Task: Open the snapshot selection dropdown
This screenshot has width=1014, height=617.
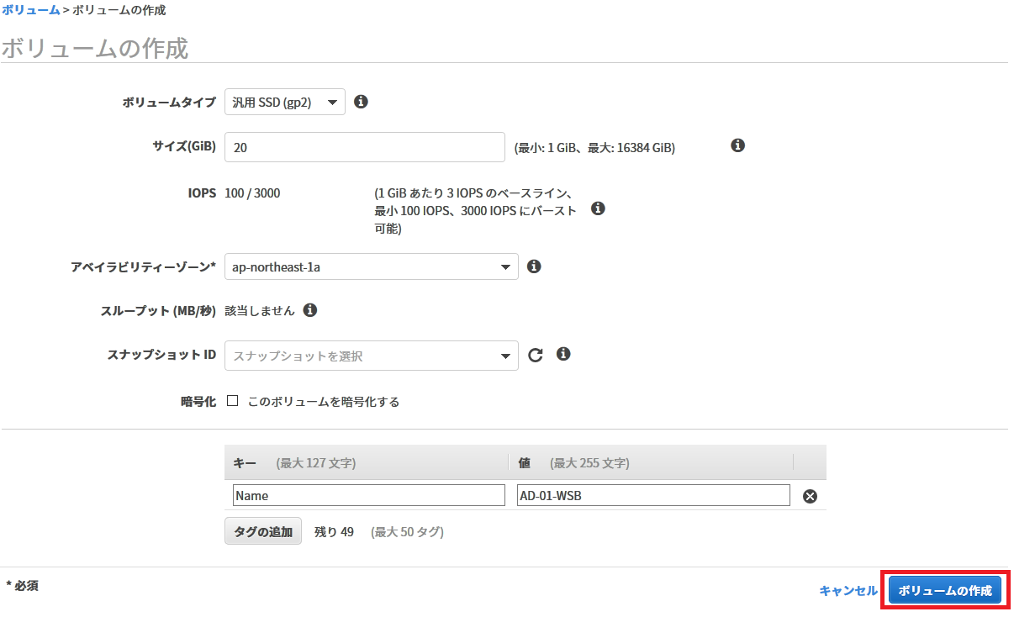Action: tap(371, 356)
